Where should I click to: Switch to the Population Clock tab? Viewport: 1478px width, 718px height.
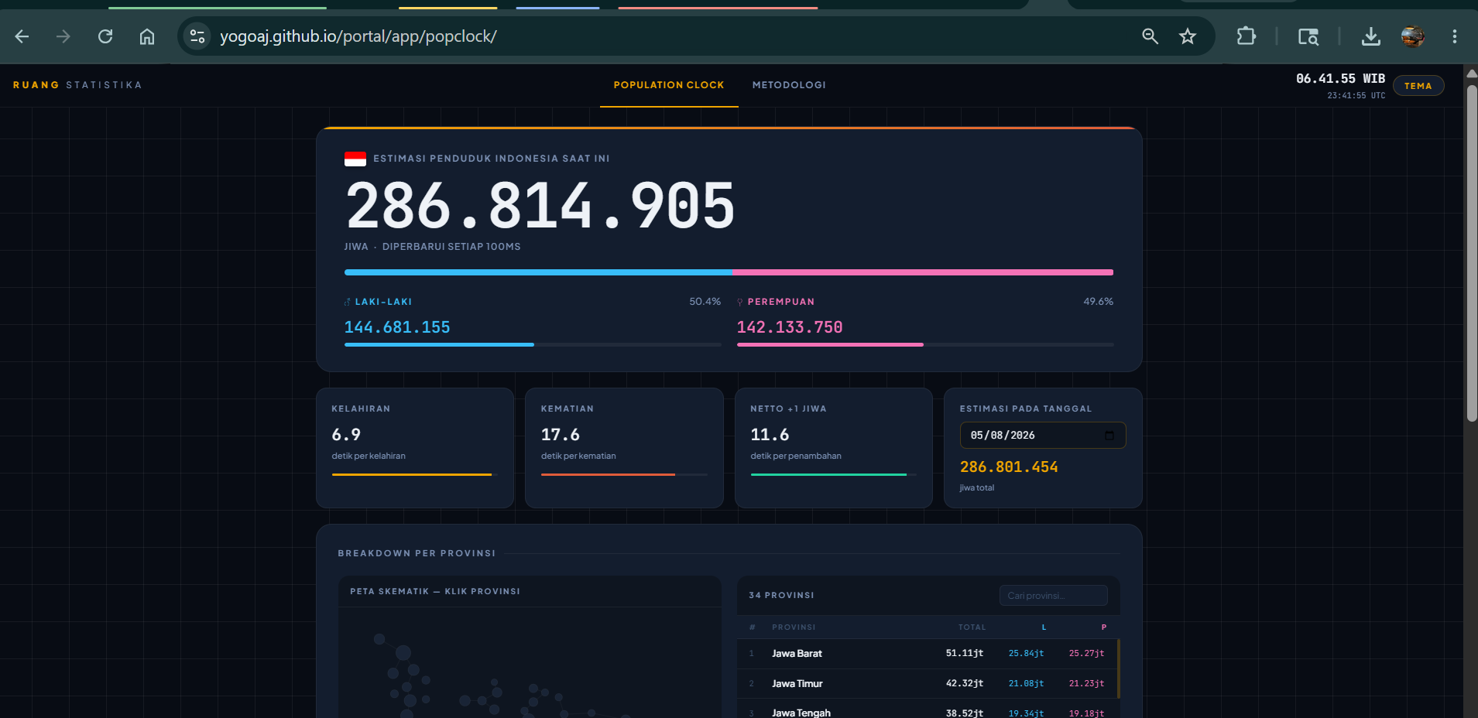669,85
